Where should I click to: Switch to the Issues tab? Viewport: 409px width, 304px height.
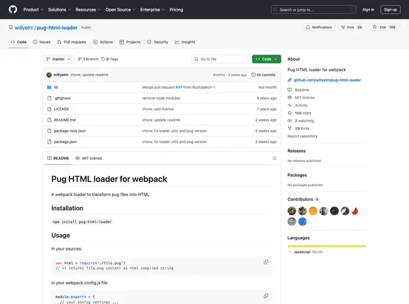[42, 42]
